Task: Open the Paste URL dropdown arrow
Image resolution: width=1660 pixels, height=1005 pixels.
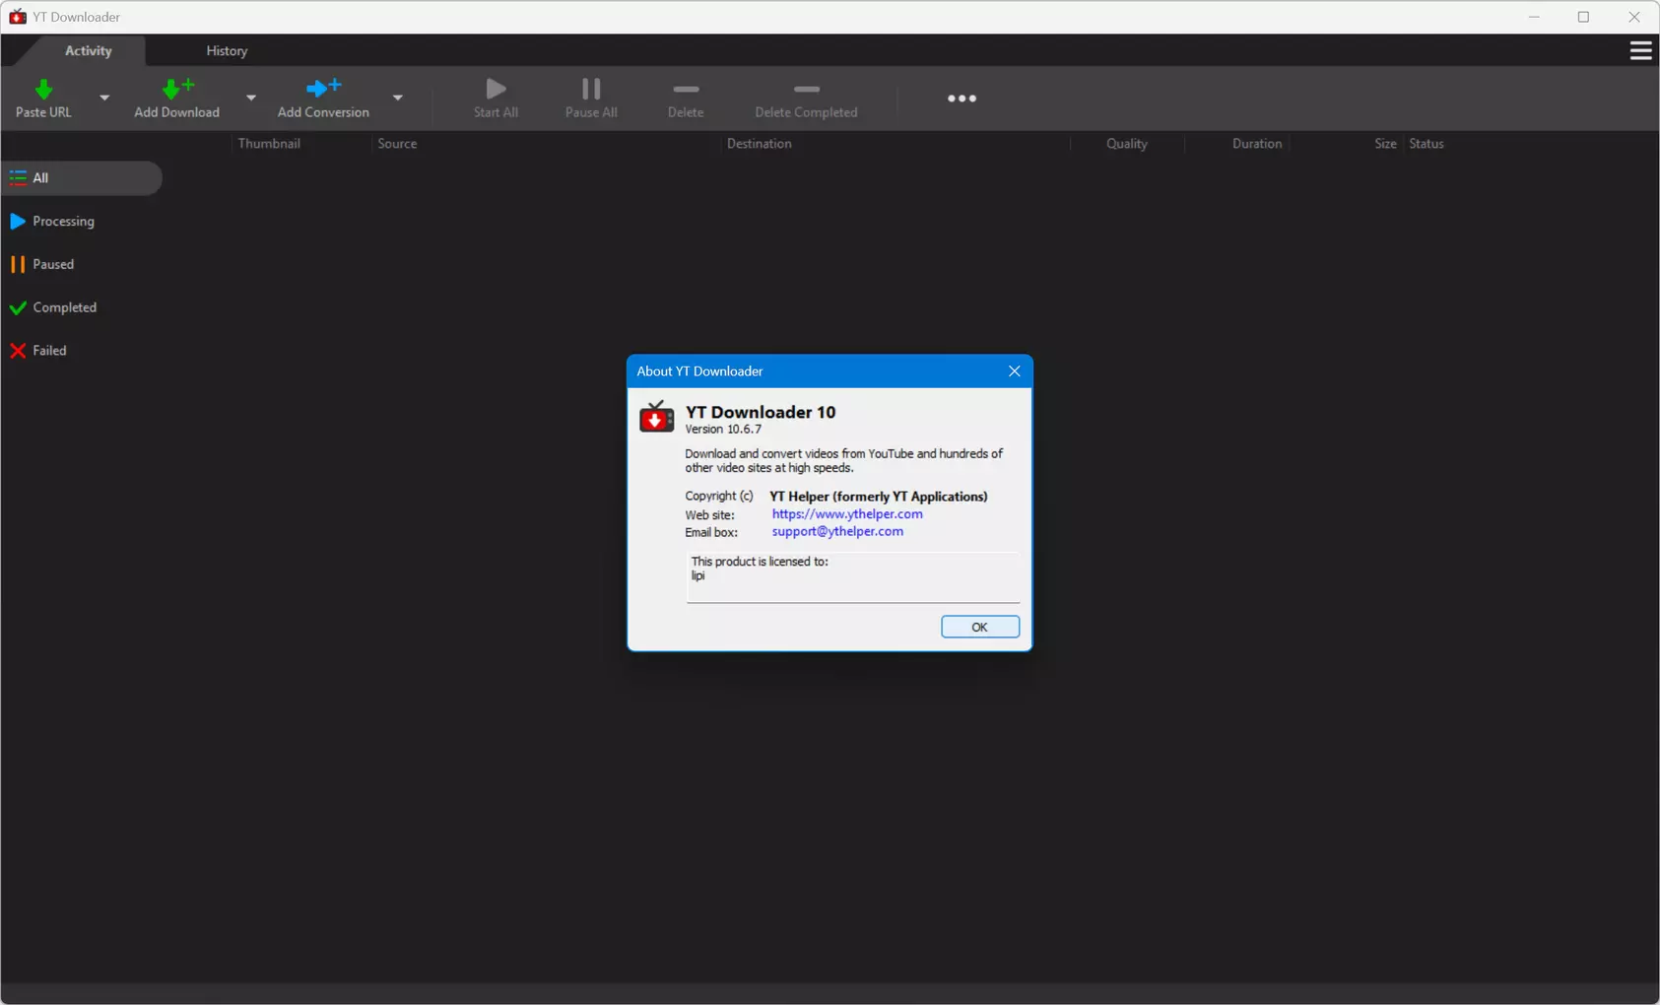Action: (x=104, y=98)
